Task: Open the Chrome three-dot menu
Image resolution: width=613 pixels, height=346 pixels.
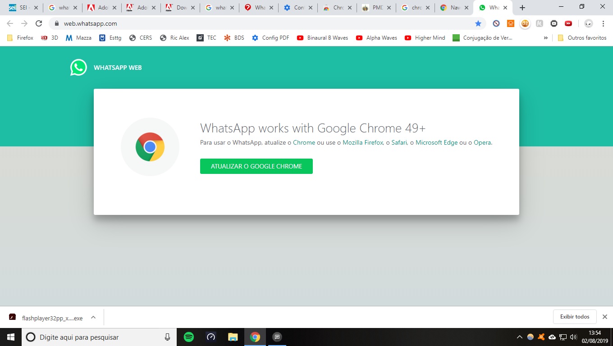Action: click(x=604, y=23)
